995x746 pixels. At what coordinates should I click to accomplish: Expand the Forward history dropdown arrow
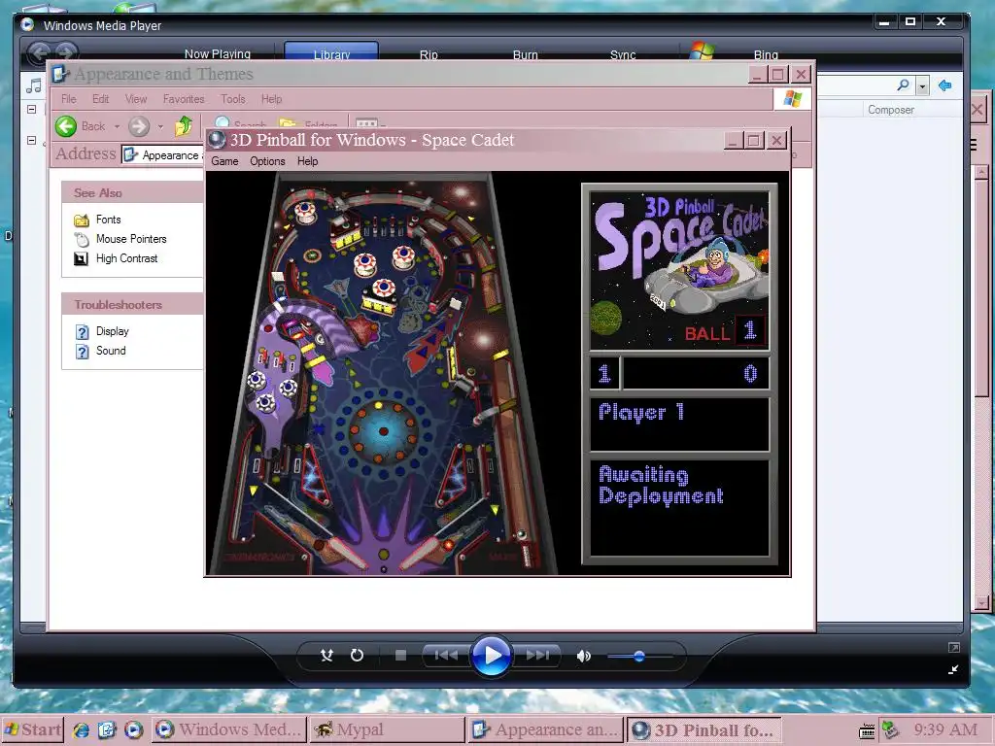(160, 127)
